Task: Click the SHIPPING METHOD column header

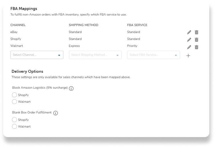Action: click(x=83, y=25)
